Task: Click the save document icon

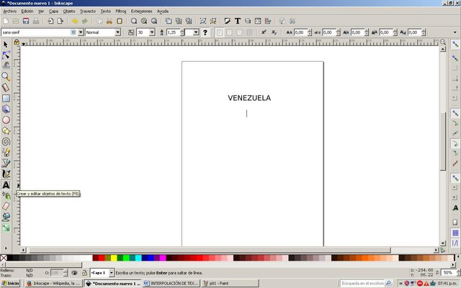Action: point(26,21)
